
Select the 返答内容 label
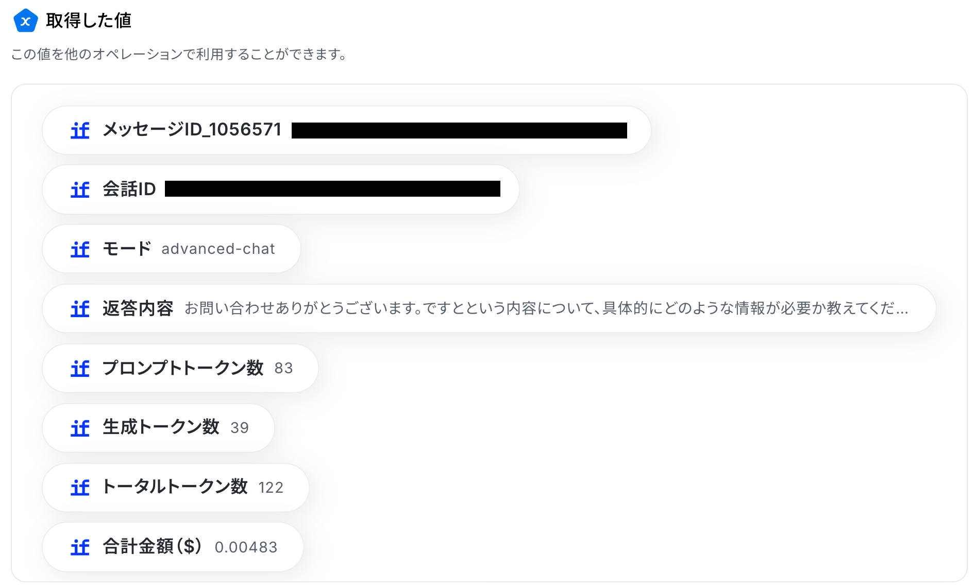(138, 308)
